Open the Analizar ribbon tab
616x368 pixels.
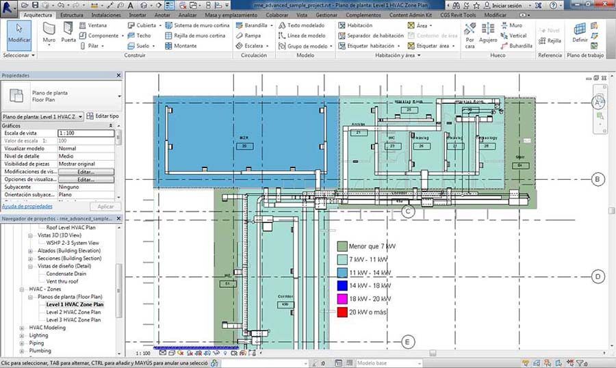(187, 14)
